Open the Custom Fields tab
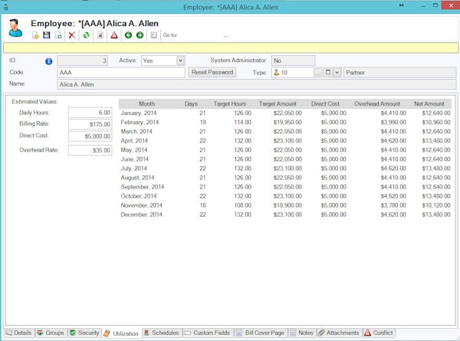Screen dimensions: 460x341 pyautogui.click(x=208, y=333)
